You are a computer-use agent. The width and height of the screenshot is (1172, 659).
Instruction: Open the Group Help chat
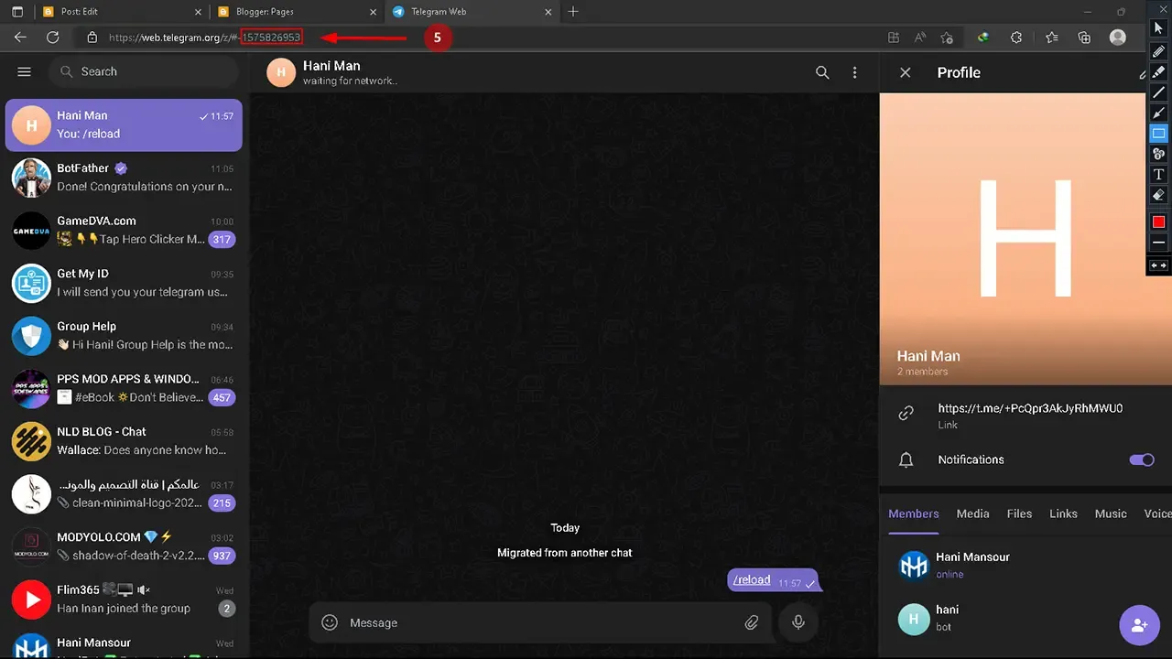pos(124,335)
